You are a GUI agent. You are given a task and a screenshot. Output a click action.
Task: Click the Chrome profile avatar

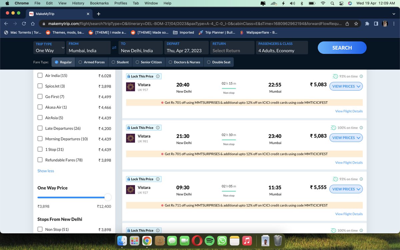385,24
